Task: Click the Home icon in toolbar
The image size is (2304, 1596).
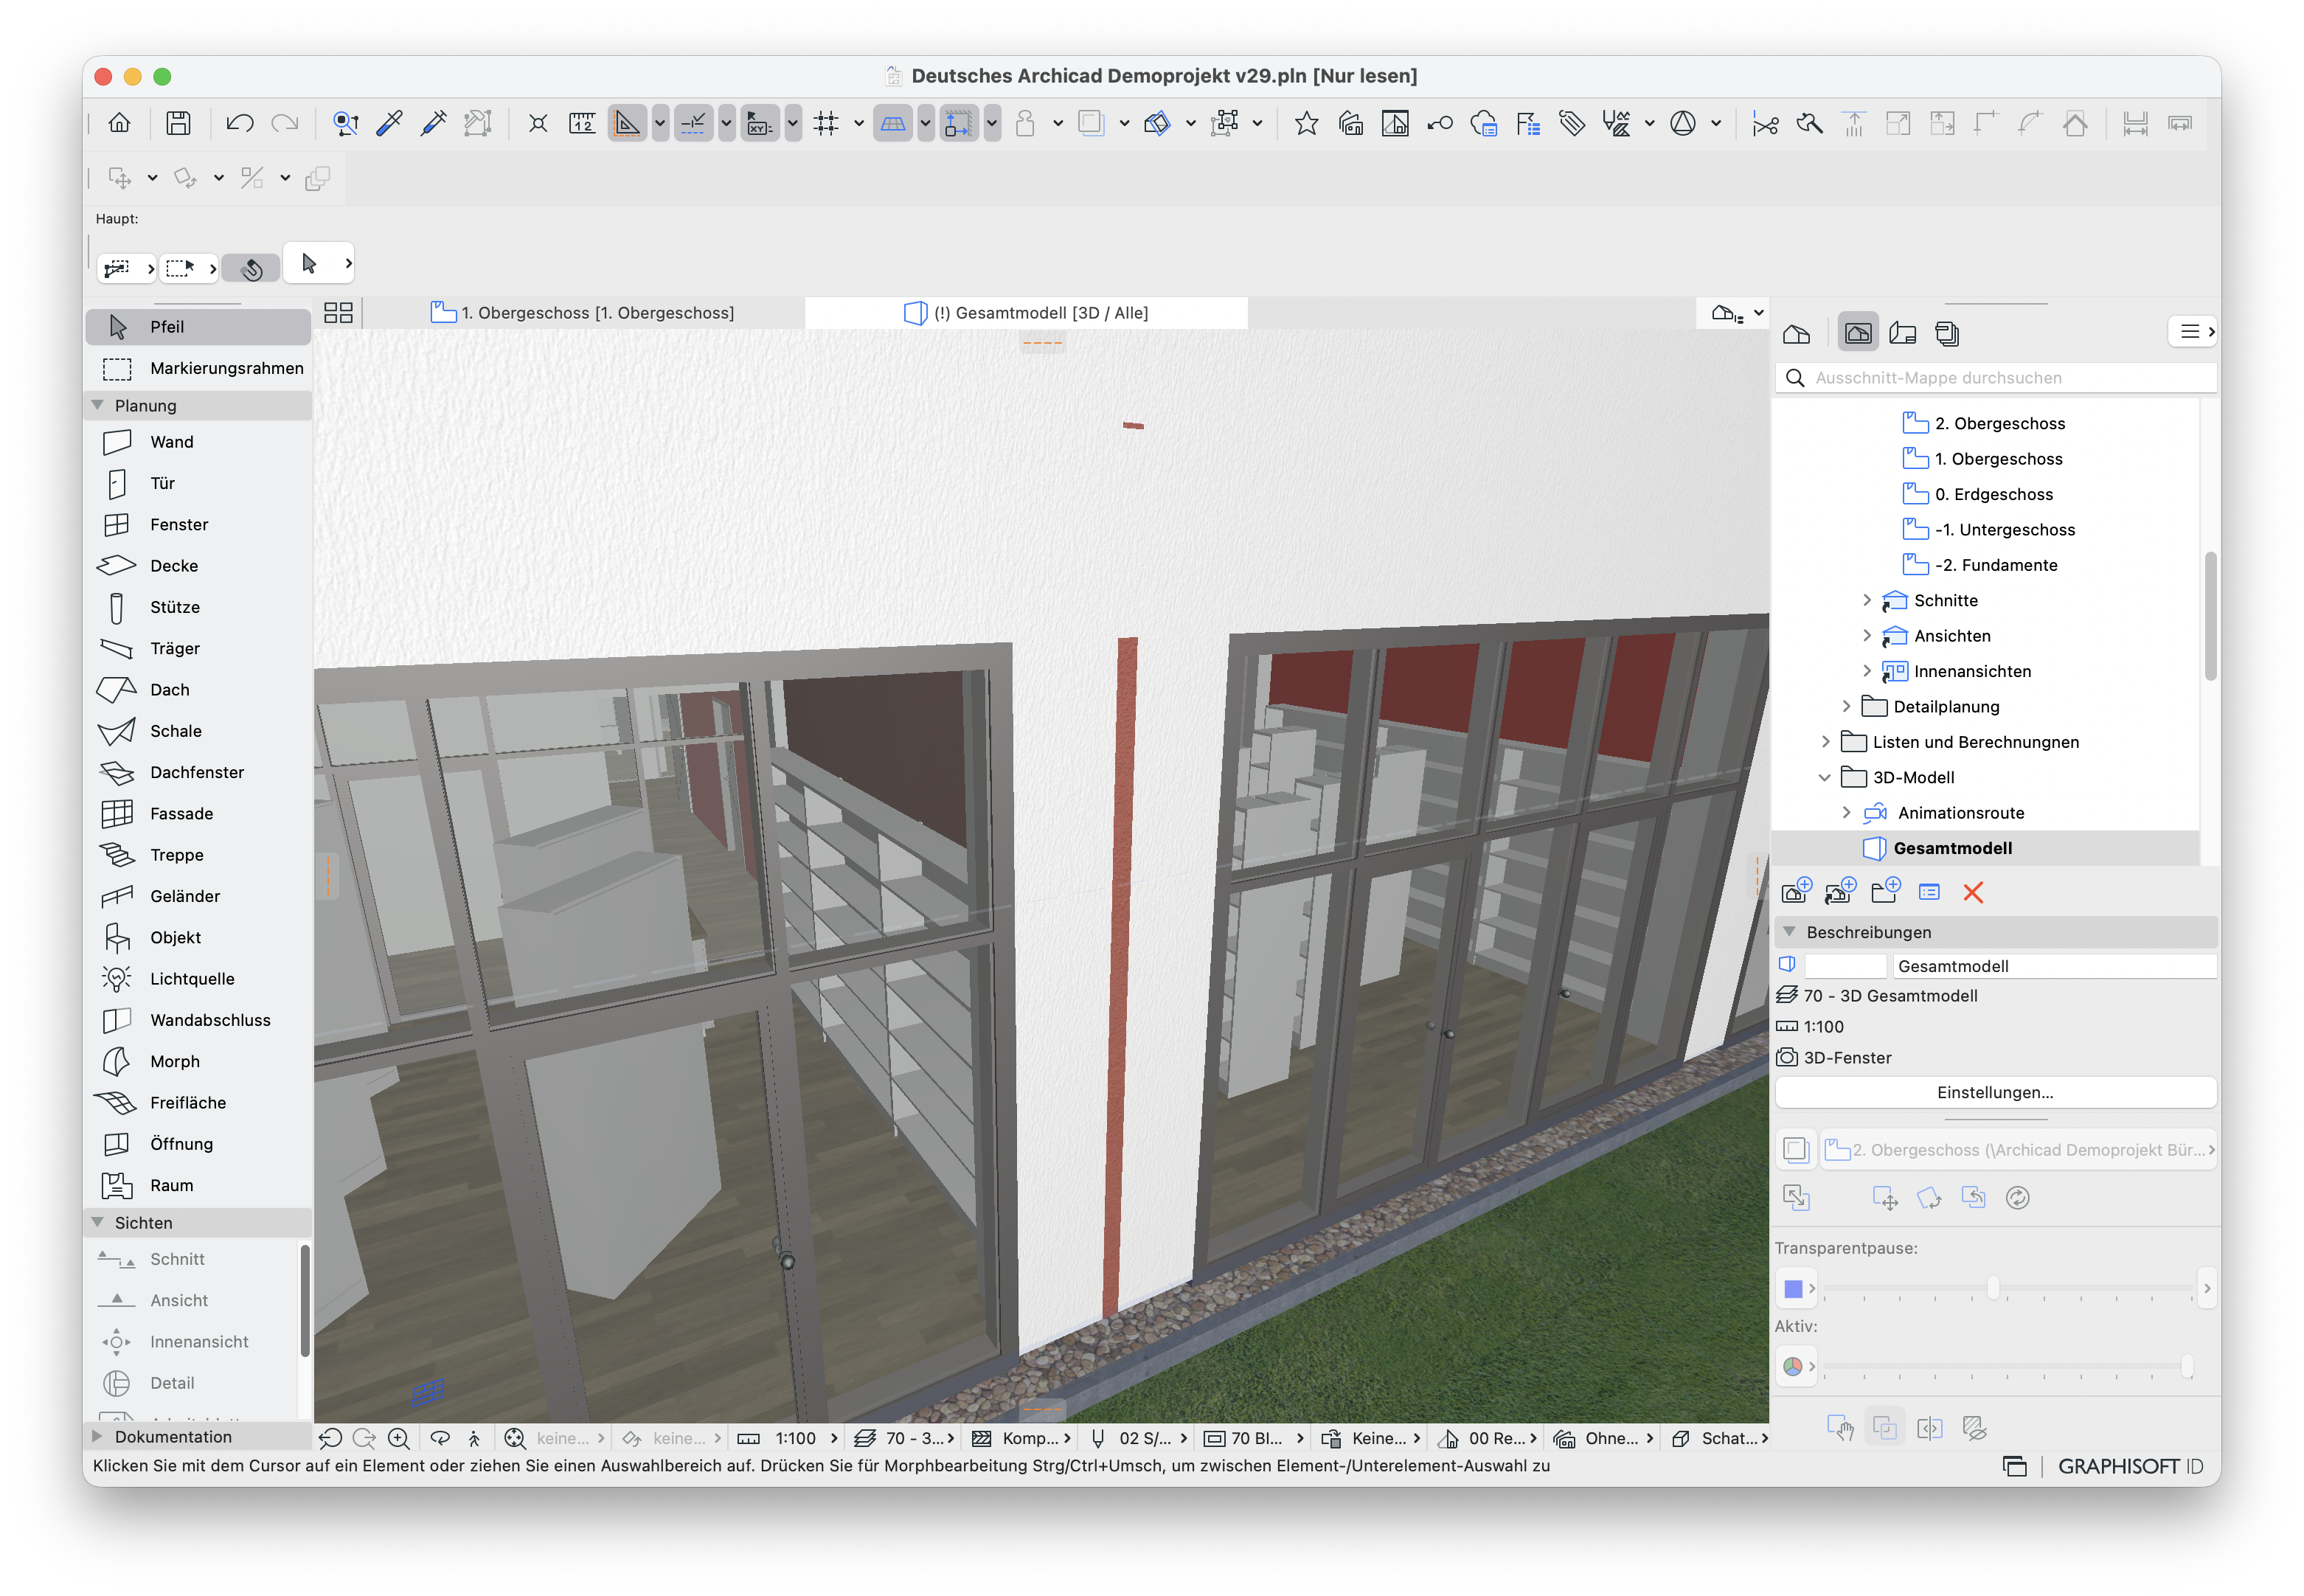Action: 119,123
